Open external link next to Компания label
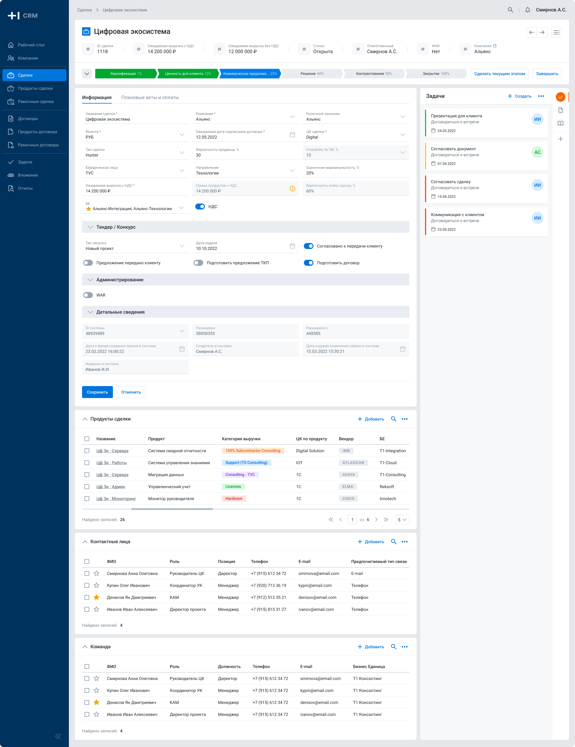The height and width of the screenshot is (747, 575). click(x=494, y=46)
